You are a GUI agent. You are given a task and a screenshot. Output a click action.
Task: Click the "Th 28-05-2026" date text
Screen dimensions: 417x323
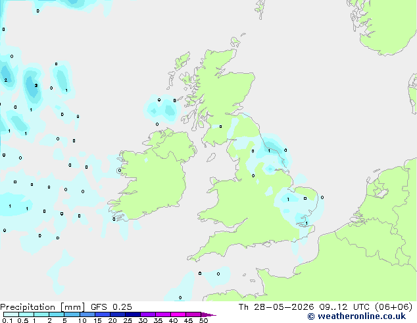click(x=276, y=307)
